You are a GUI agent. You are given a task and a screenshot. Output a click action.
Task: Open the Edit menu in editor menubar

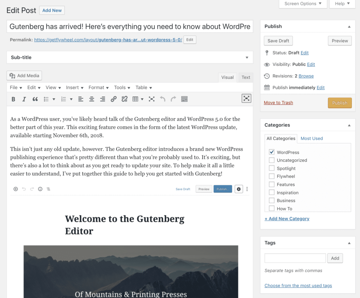click(34, 88)
